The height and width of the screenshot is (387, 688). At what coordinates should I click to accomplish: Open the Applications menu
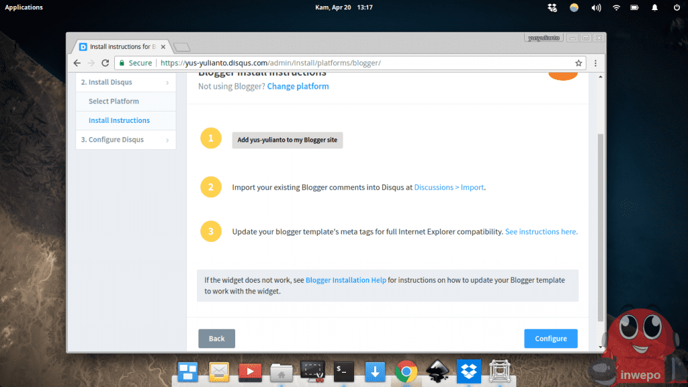[x=24, y=7]
